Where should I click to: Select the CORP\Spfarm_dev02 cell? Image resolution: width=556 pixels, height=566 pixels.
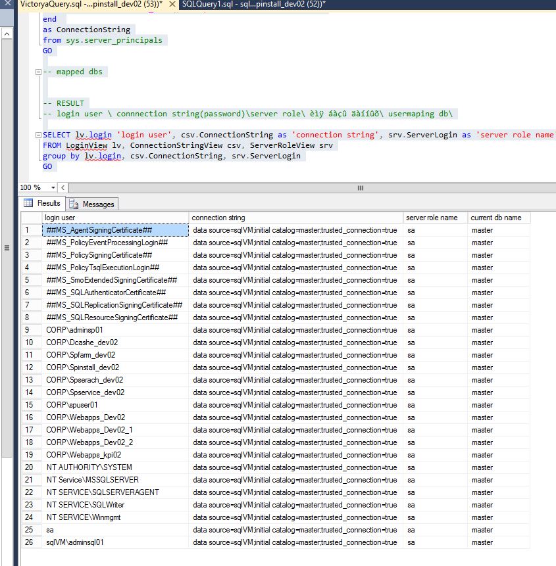[115, 355]
